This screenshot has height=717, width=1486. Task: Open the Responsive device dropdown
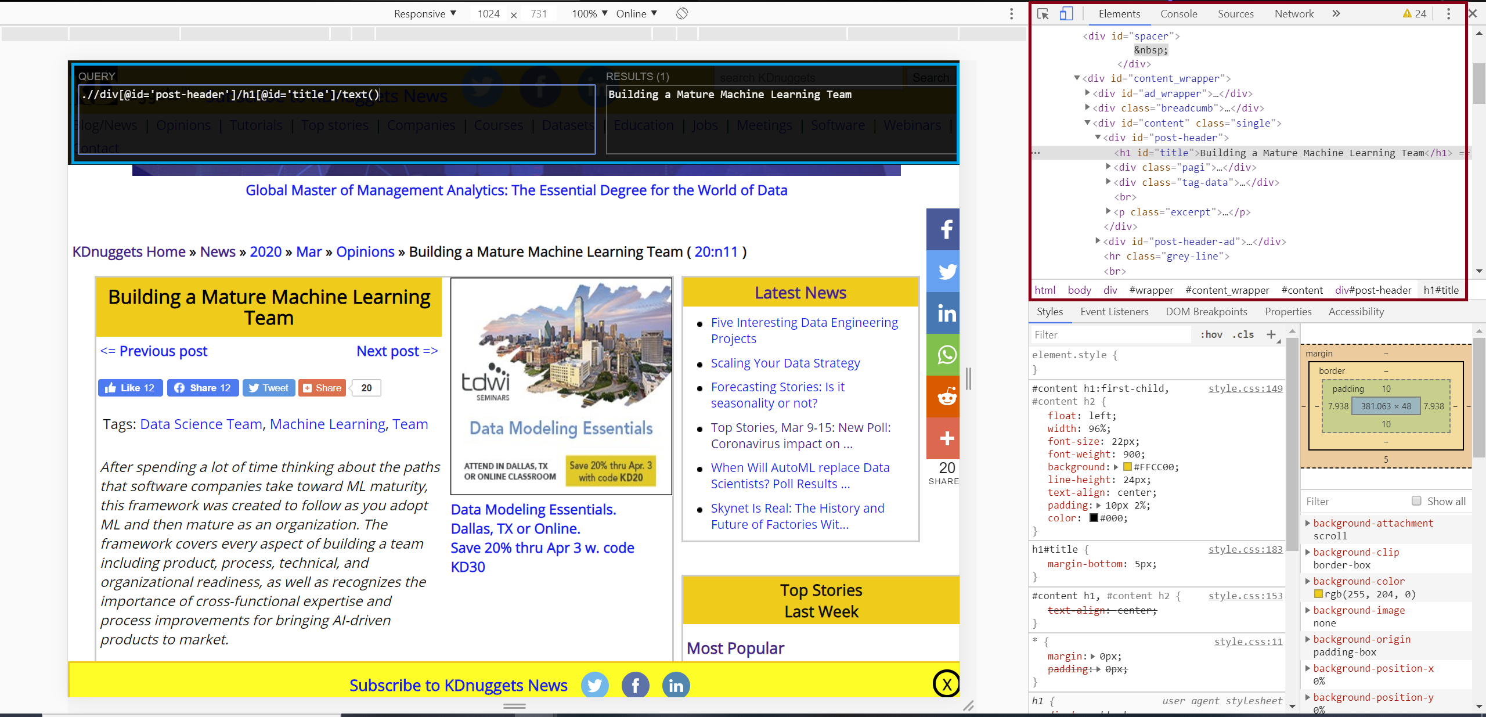point(425,13)
